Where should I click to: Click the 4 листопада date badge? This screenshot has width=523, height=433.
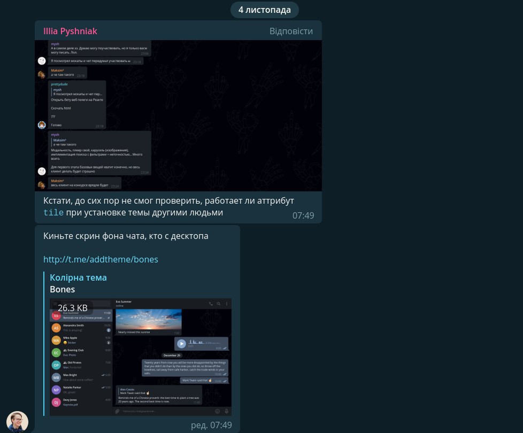tap(265, 10)
